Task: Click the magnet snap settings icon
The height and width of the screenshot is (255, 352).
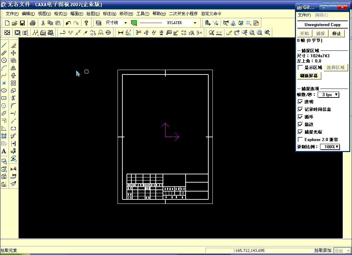Action: pos(208,23)
